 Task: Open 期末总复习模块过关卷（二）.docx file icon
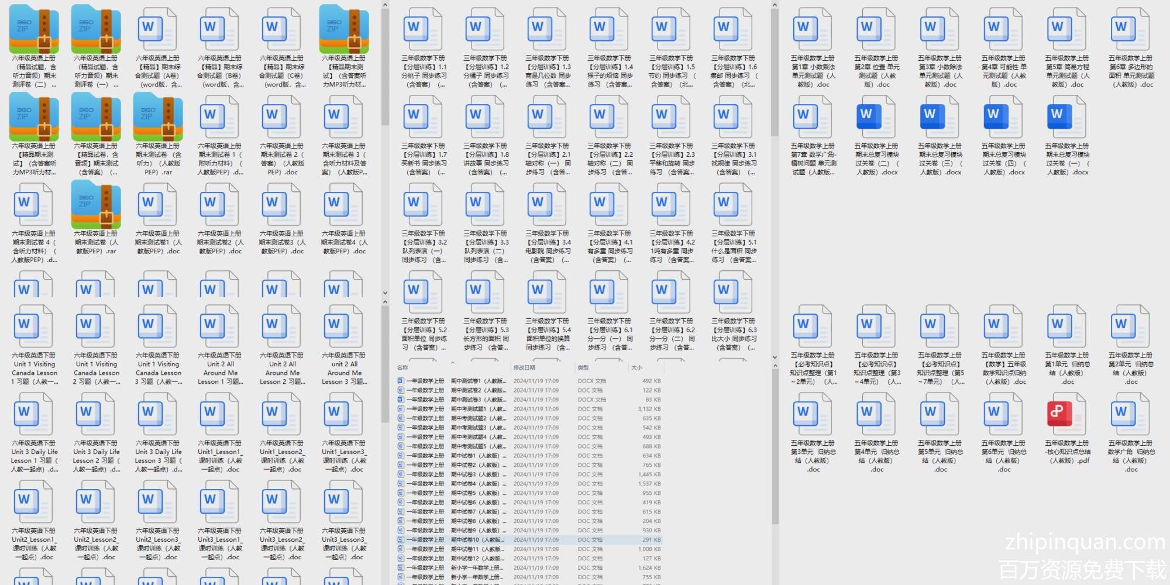[876, 117]
